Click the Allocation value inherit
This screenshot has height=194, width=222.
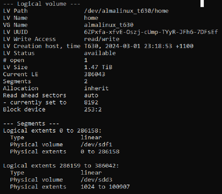[96, 89]
